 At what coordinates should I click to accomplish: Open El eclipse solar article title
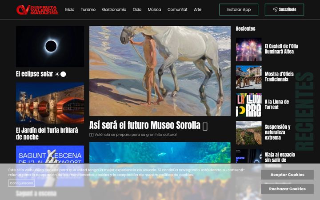(x=41, y=74)
